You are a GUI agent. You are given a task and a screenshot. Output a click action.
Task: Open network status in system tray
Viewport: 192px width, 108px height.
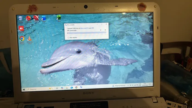[135, 85]
